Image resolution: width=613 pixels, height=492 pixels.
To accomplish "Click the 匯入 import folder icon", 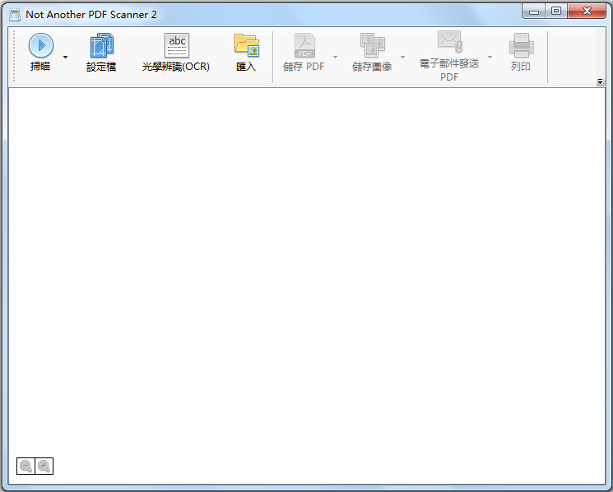I will 246,45.
